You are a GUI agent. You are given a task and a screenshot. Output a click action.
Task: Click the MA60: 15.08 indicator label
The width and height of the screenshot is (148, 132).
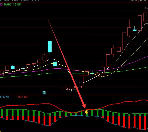coord(12,5)
